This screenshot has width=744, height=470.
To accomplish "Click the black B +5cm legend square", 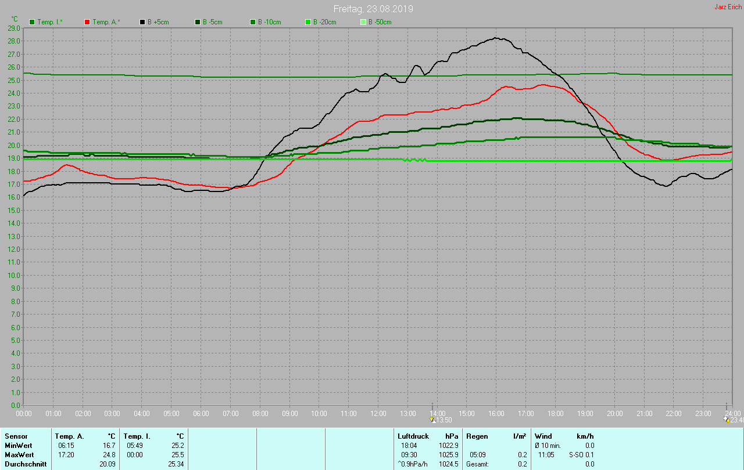I will pos(142,22).
